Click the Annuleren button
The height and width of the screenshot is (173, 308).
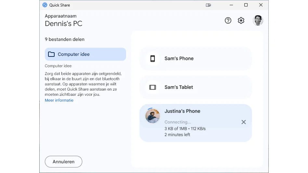pos(63,162)
